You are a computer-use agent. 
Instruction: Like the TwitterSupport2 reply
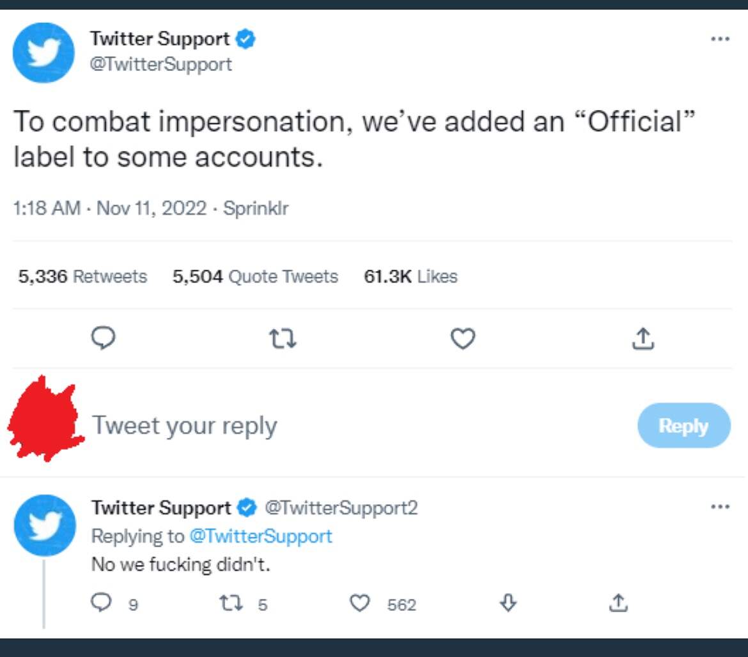pos(360,603)
